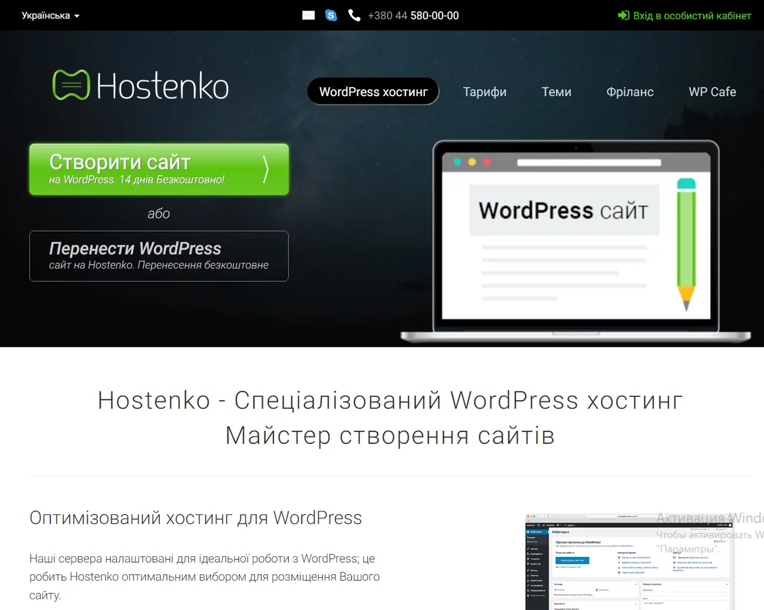The width and height of the screenshot is (764, 610).
Task: Select WordPress хостинг menu item
Action: point(374,91)
